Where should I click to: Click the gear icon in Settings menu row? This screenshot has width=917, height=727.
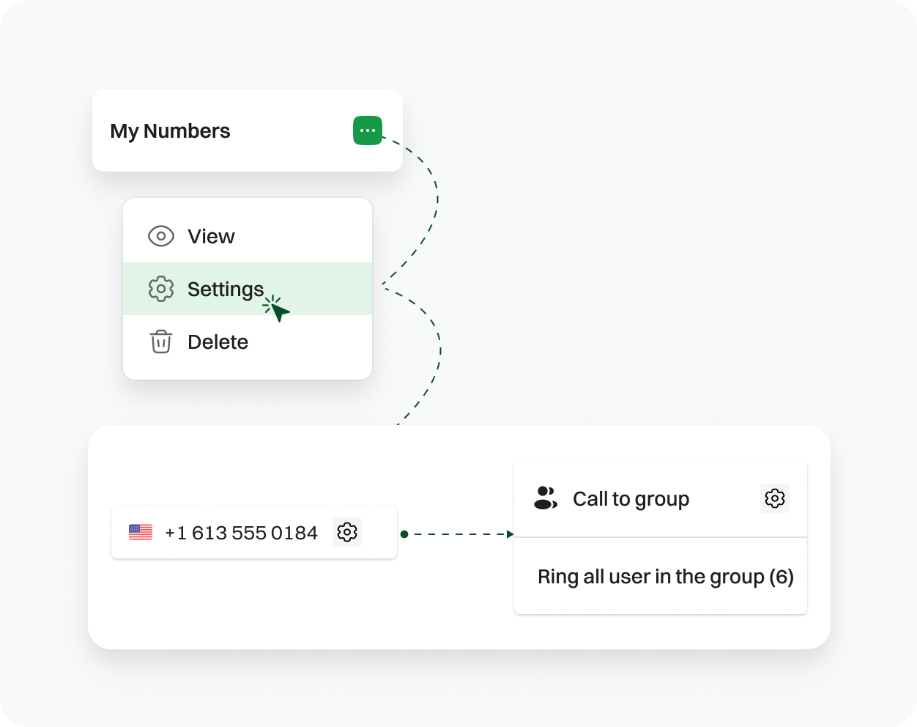pos(161,289)
